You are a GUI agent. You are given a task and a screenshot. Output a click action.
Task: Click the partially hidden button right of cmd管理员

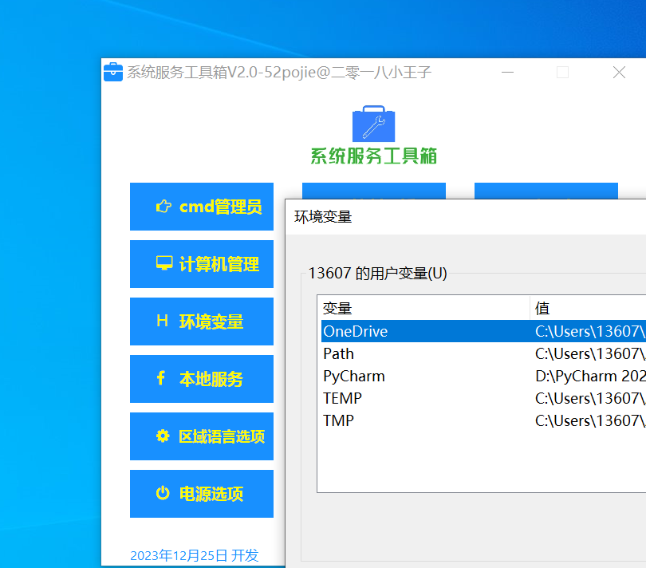pos(373,190)
